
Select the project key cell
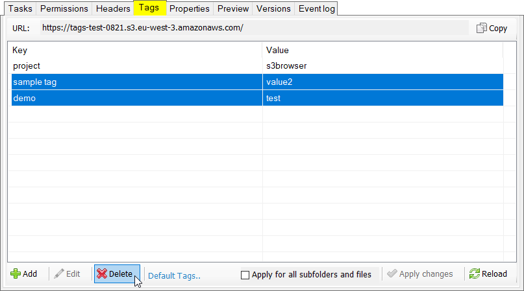point(136,65)
